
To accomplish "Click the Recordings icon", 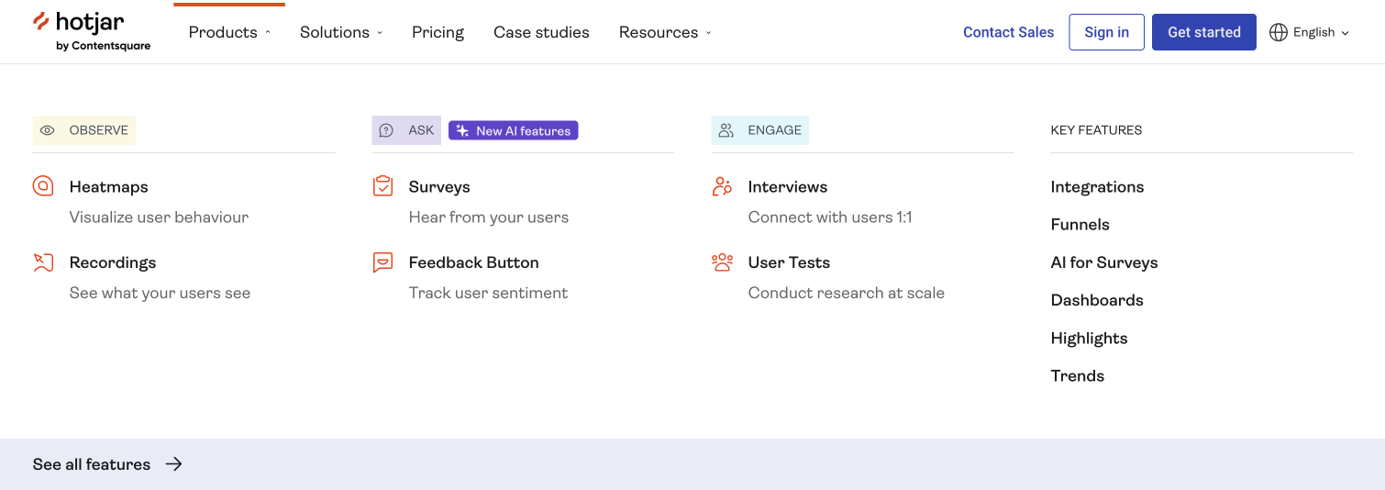I will (43, 262).
